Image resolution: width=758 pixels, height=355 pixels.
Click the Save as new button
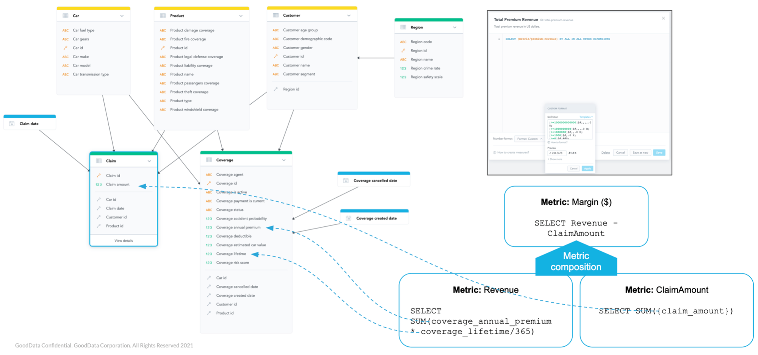coord(641,152)
